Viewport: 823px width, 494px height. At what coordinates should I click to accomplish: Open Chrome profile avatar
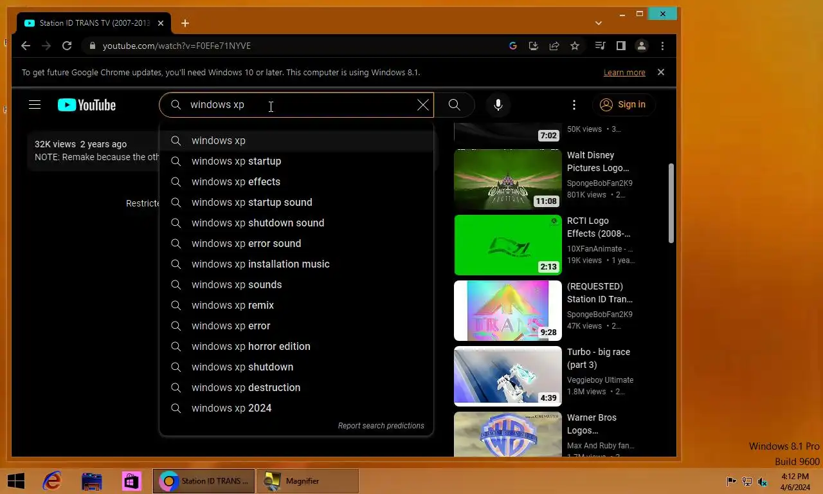tap(641, 46)
